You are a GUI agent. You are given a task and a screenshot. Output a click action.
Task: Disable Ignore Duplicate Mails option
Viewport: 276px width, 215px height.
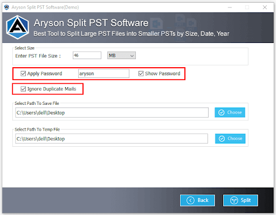click(x=23, y=89)
